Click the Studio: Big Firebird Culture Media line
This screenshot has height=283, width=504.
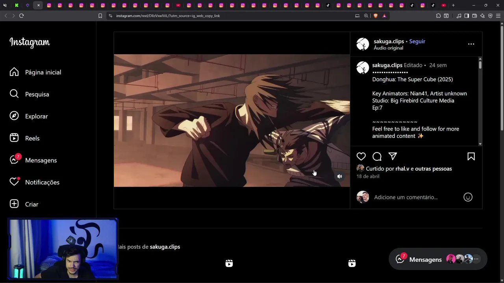(x=413, y=101)
